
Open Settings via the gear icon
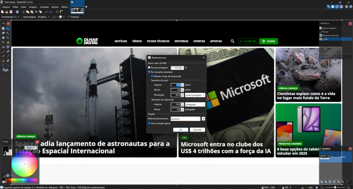coord(346,7)
